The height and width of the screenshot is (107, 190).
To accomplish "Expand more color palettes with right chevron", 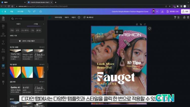I will [44, 72].
